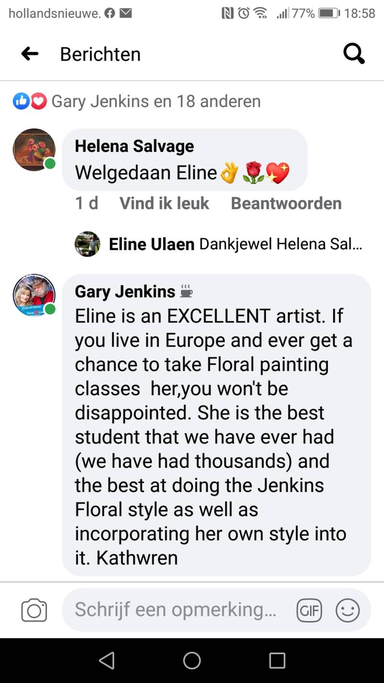Image resolution: width=384 pixels, height=683 pixels.
Task: Tap the Android recent apps square
Action: [x=277, y=660]
